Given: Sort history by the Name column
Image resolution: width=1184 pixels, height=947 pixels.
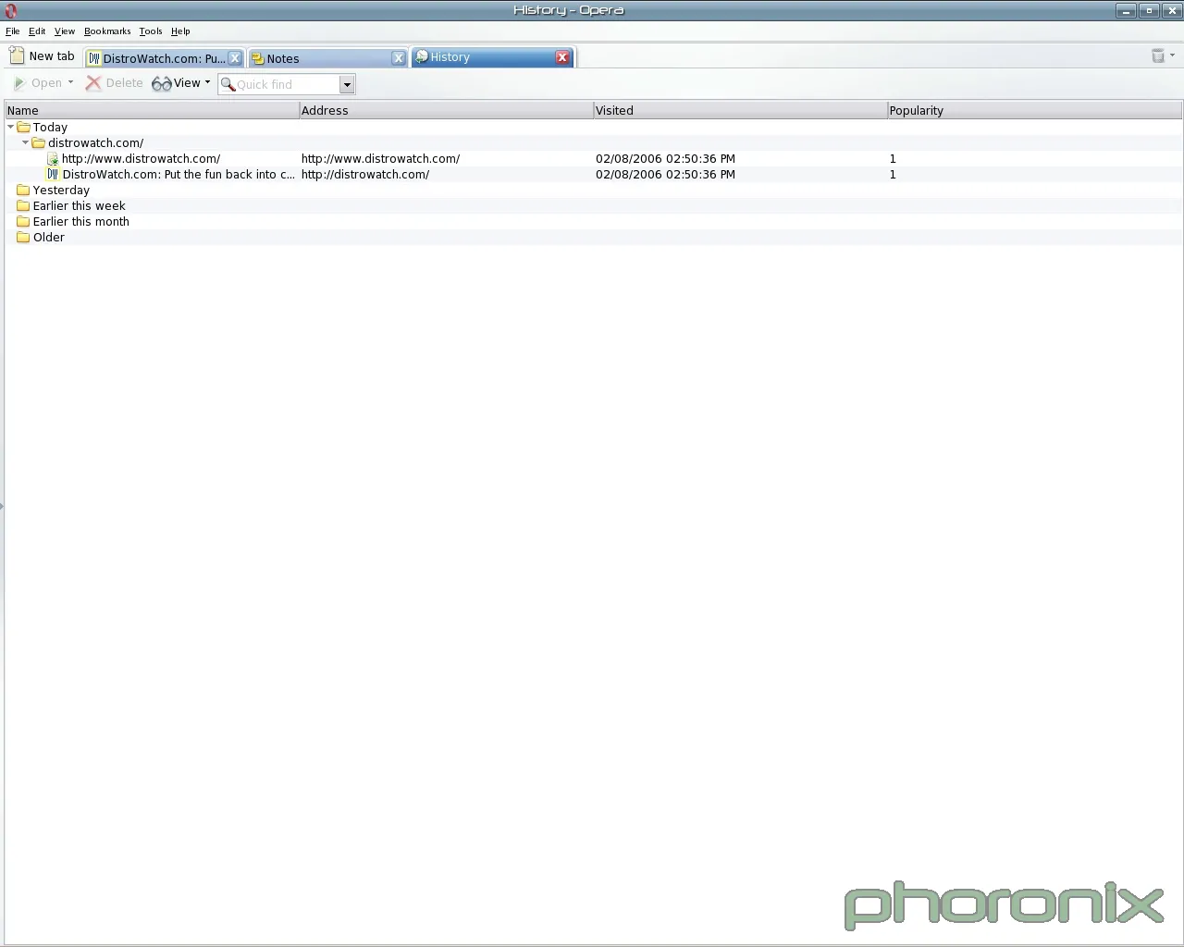Looking at the screenshot, I should pyautogui.click(x=152, y=110).
